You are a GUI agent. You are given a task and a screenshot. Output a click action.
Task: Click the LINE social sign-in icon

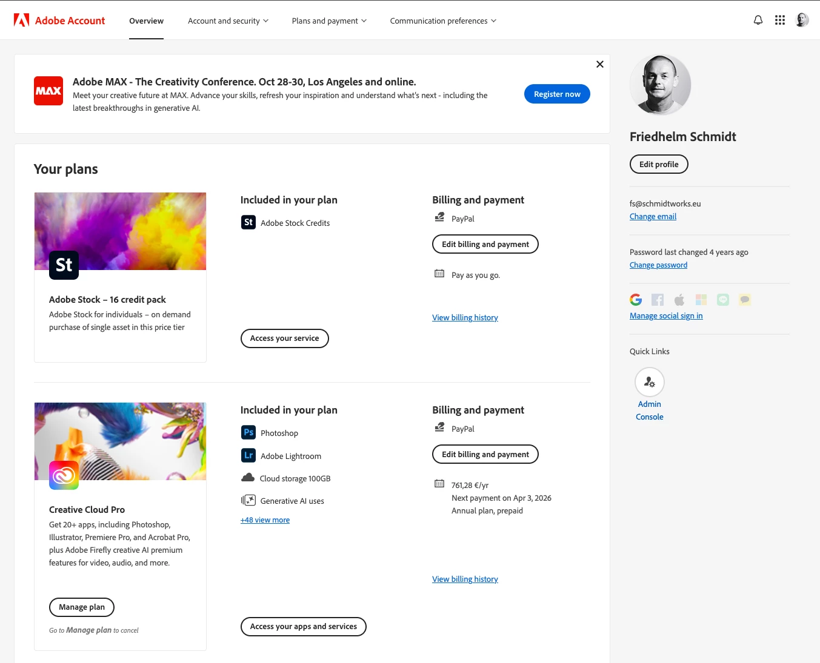tap(723, 300)
